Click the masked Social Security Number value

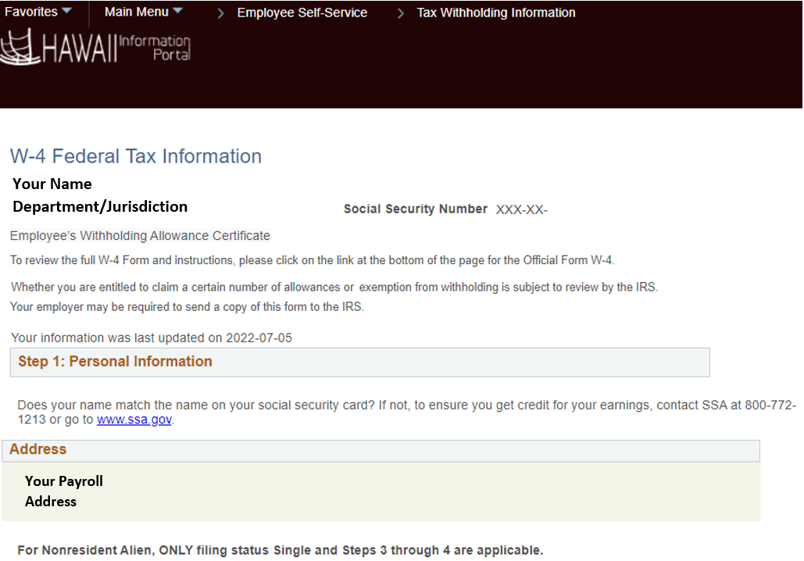coord(522,209)
